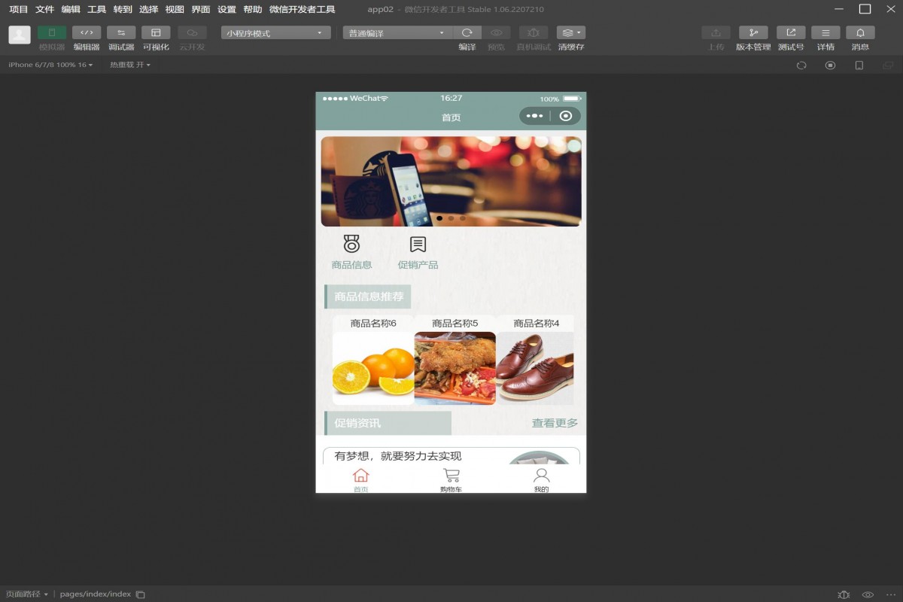
Task: Click the 测试号 (Test Account) icon
Action: coord(790,33)
